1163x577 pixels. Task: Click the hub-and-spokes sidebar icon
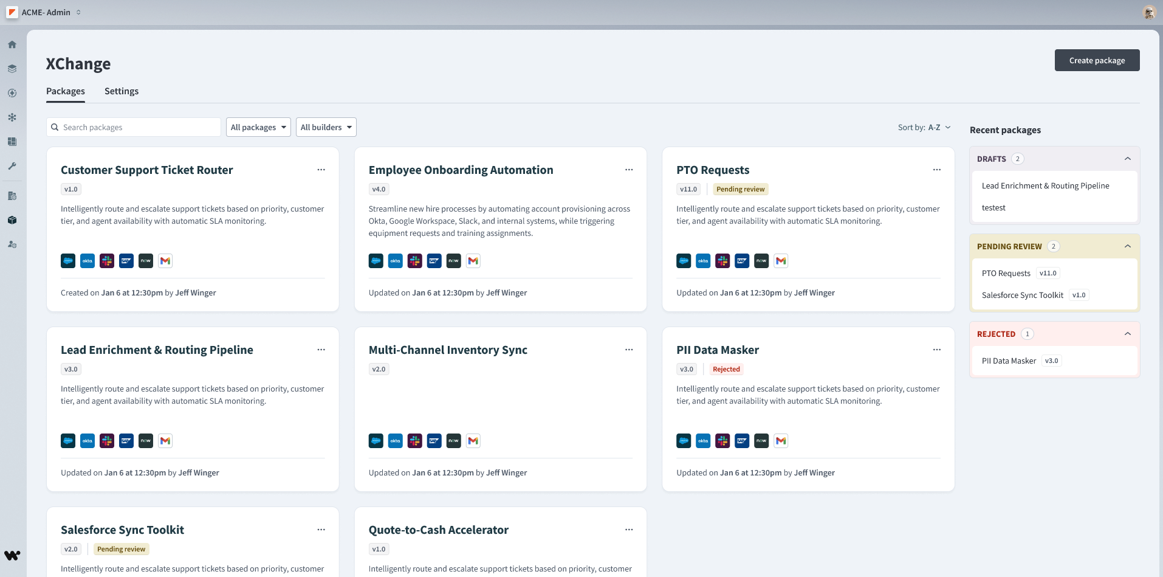click(x=12, y=117)
